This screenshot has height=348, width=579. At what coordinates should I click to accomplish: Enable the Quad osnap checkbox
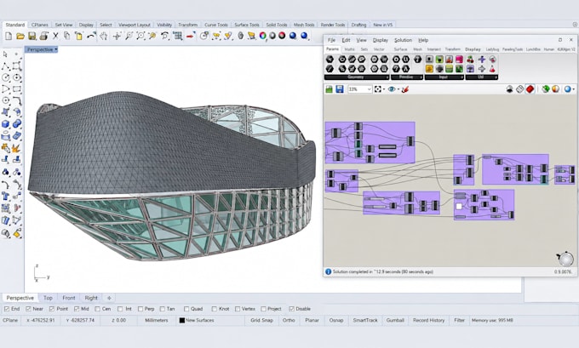[x=186, y=309]
